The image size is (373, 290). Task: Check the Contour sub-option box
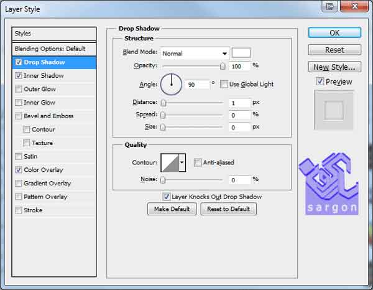coord(26,129)
